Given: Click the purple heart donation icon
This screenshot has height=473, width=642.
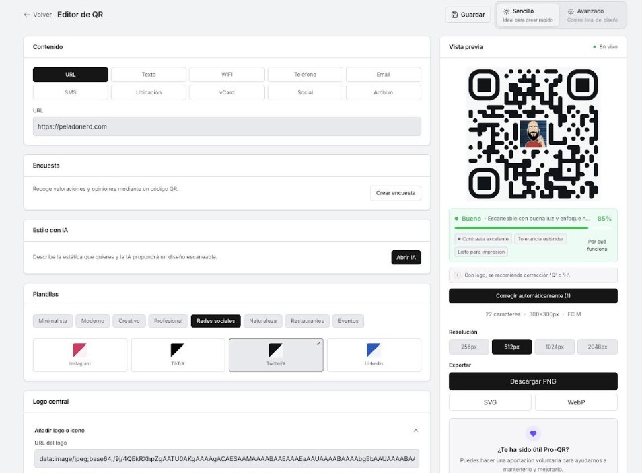Looking at the screenshot, I should 533,433.
